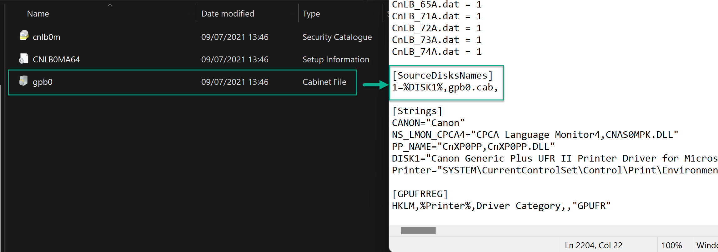The height and width of the screenshot is (252, 718).
Task: Place cursor on the [Strings] section header
Action: tap(417, 111)
